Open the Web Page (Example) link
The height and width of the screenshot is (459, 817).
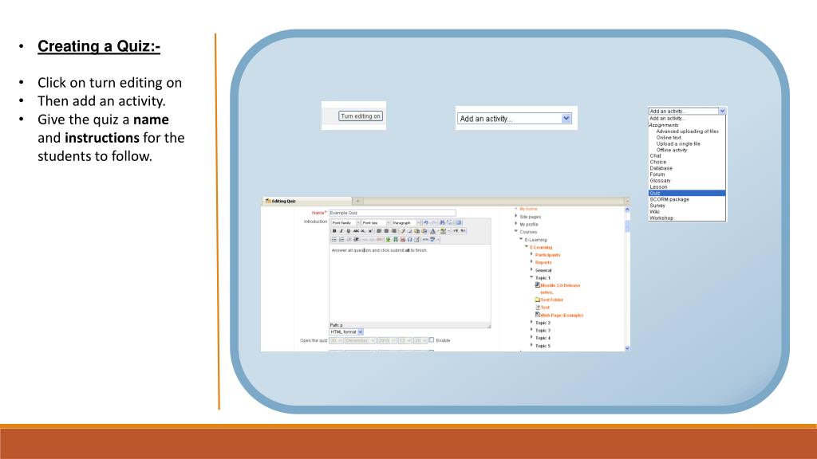562,316
